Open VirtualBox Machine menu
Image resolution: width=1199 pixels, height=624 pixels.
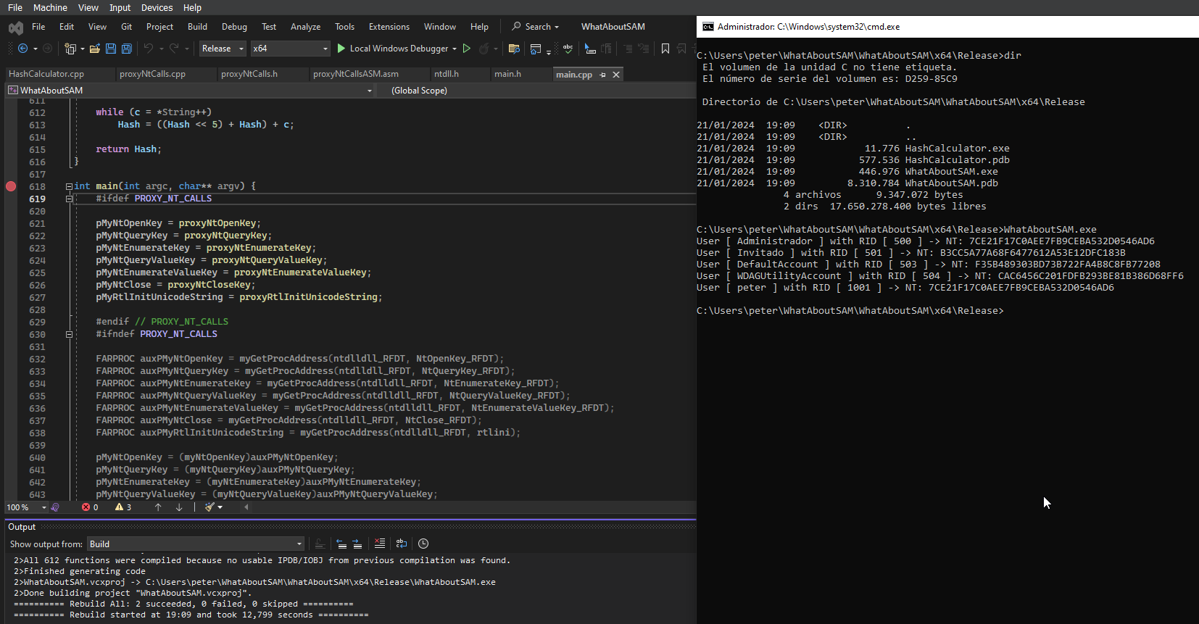tap(50, 7)
